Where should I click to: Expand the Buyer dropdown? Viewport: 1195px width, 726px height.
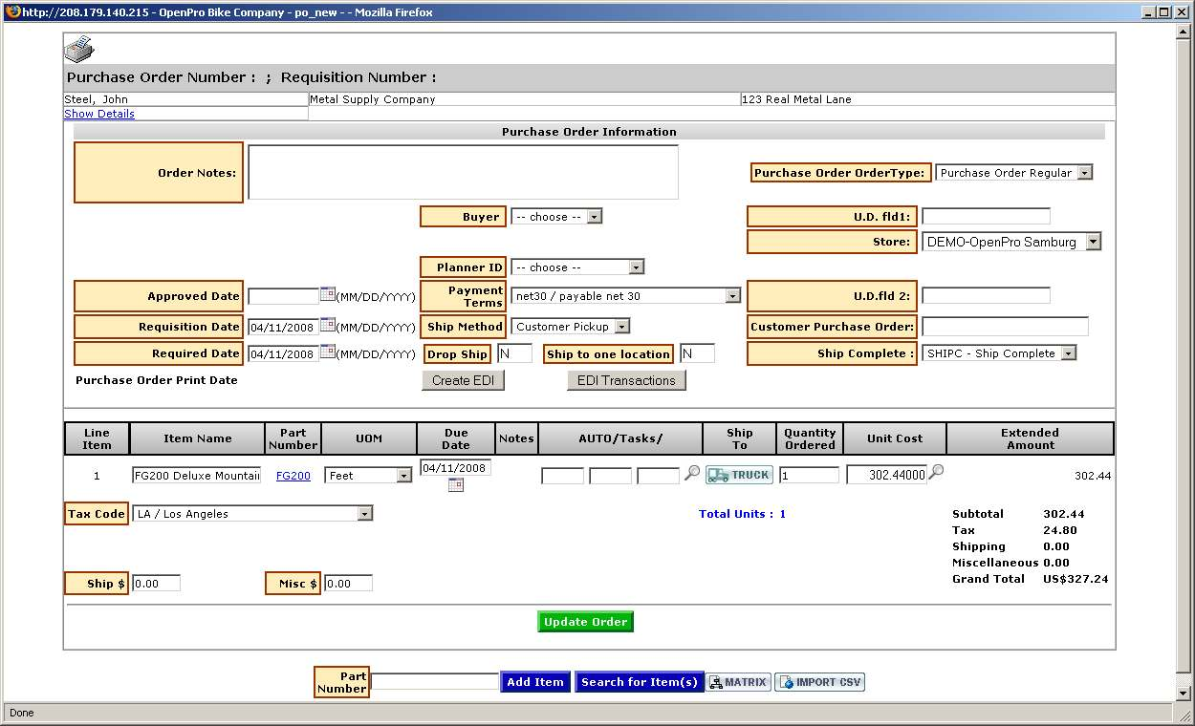tap(555, 217)
